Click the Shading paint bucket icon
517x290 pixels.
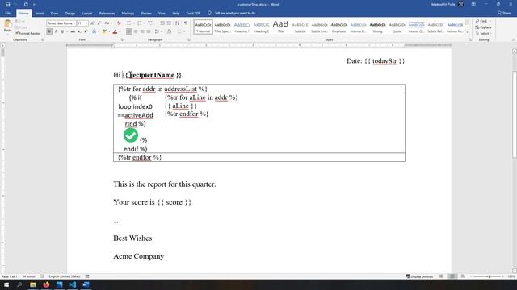coord(169,31)
